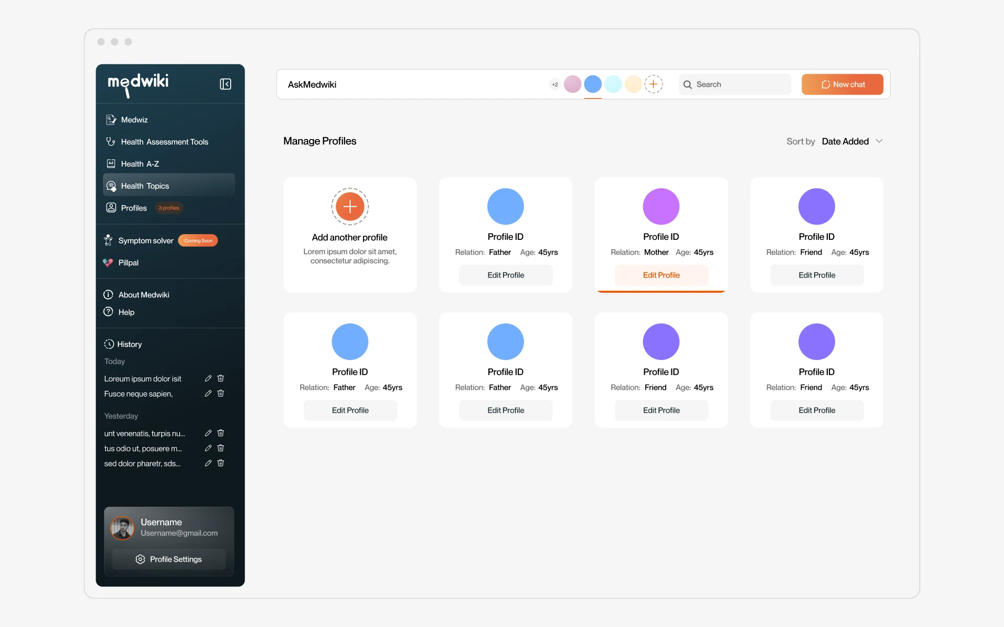Edit the 'Fusce neque sapien,' chat
This screenshot has height=627, width=1004.
click(x=208, y=393)
